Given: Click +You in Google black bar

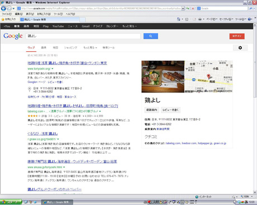Looking at the screenshot, I should tap(7, 26).
